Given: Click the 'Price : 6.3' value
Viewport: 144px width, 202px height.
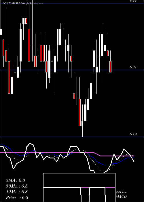Looking at the screenshot, I should (x=17, y=198).
